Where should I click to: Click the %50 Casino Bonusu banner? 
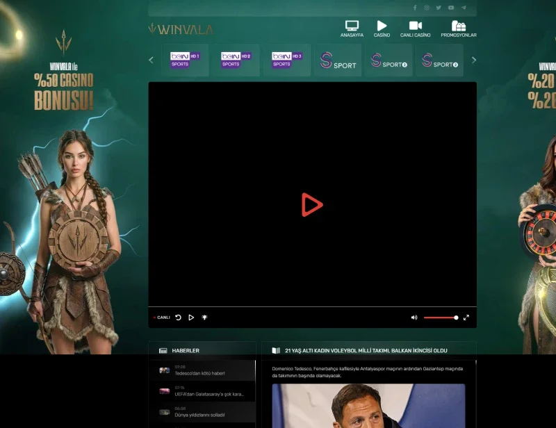(64, 92)
